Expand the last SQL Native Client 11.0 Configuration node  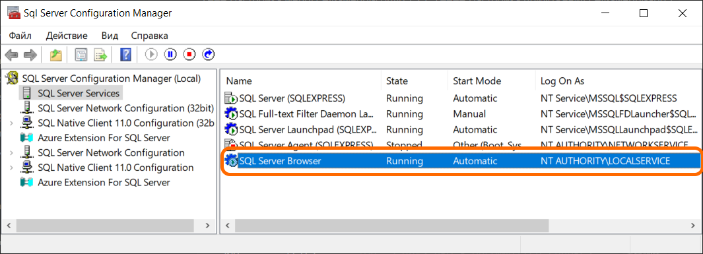click(x=11, y=168)
